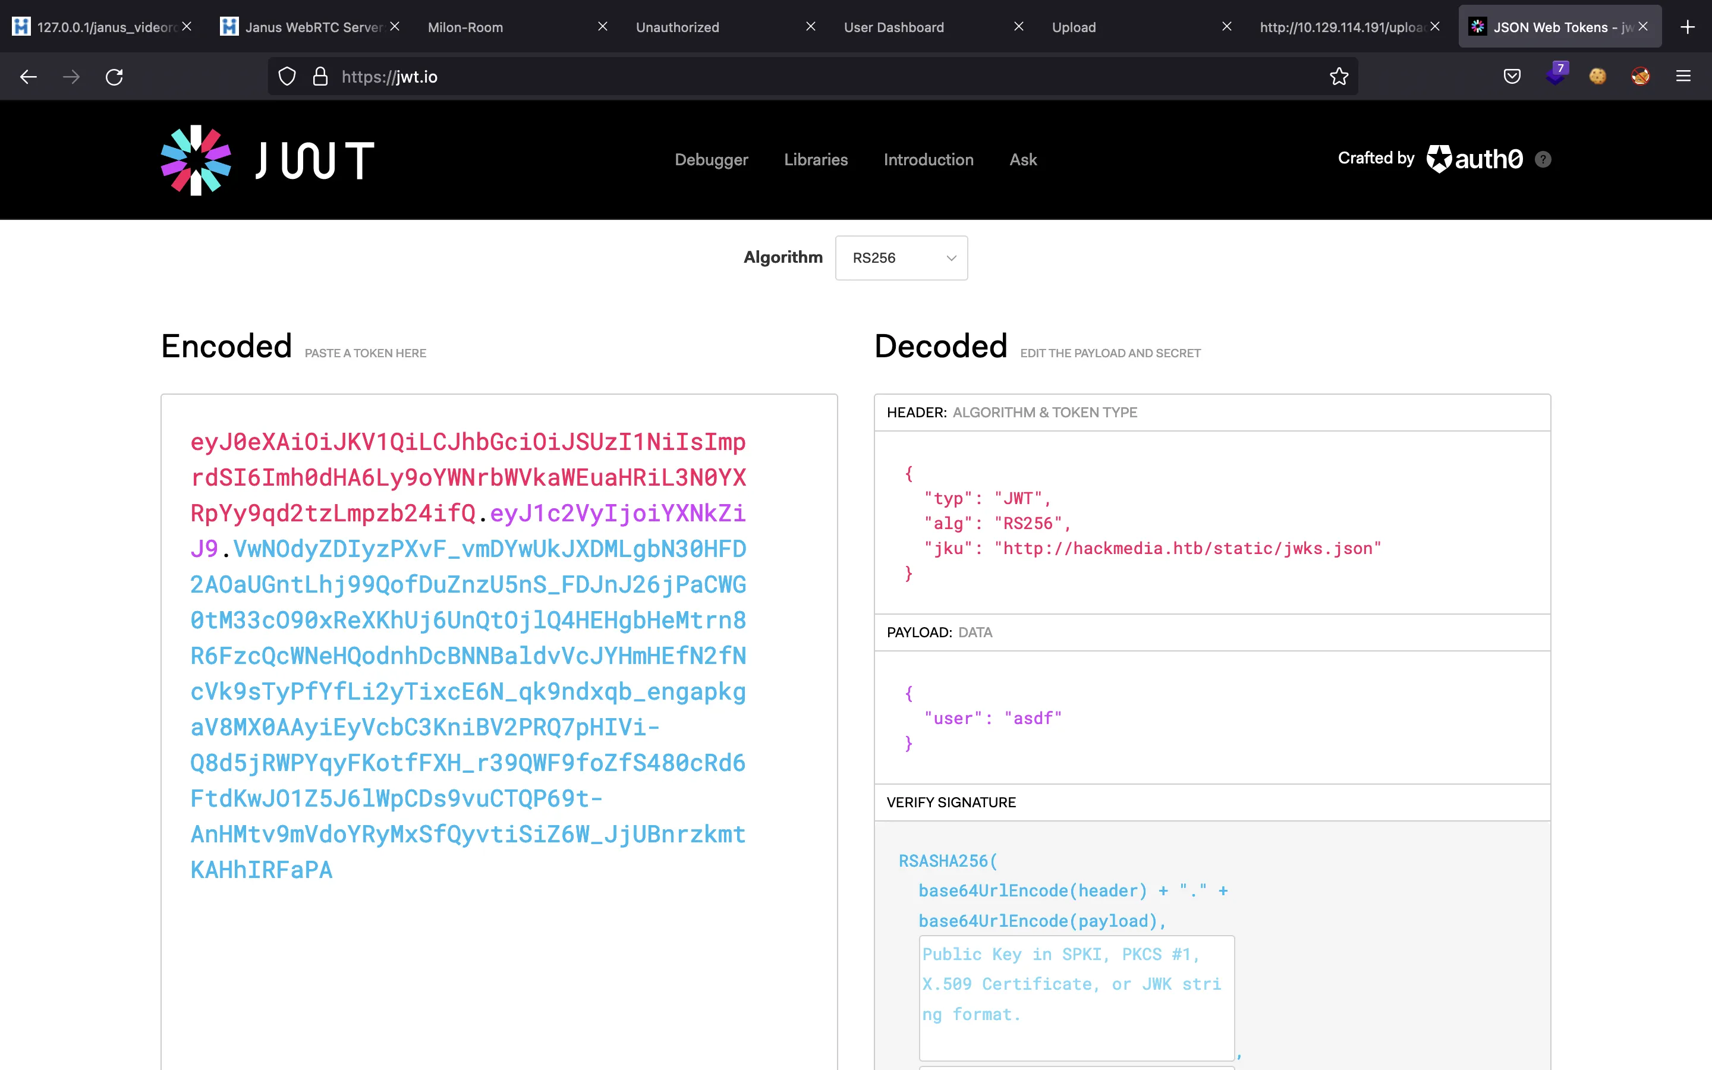Click the Decoded heading
Screen dimensions: 1712x1070
[x=940, y=346]
